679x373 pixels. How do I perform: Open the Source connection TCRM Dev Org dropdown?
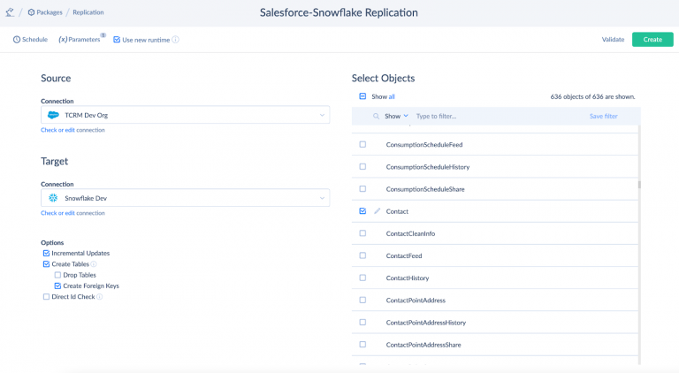[185, 115]
